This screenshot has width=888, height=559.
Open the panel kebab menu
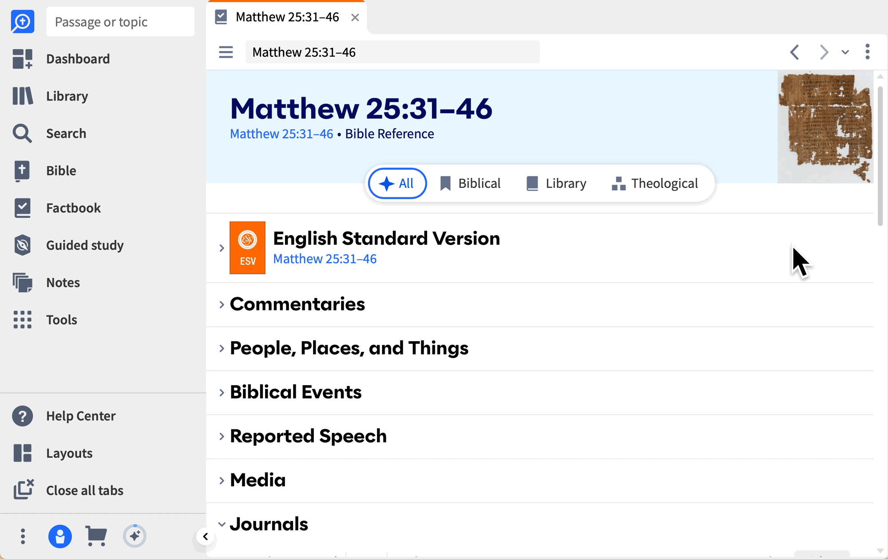[x=868, y=52]
